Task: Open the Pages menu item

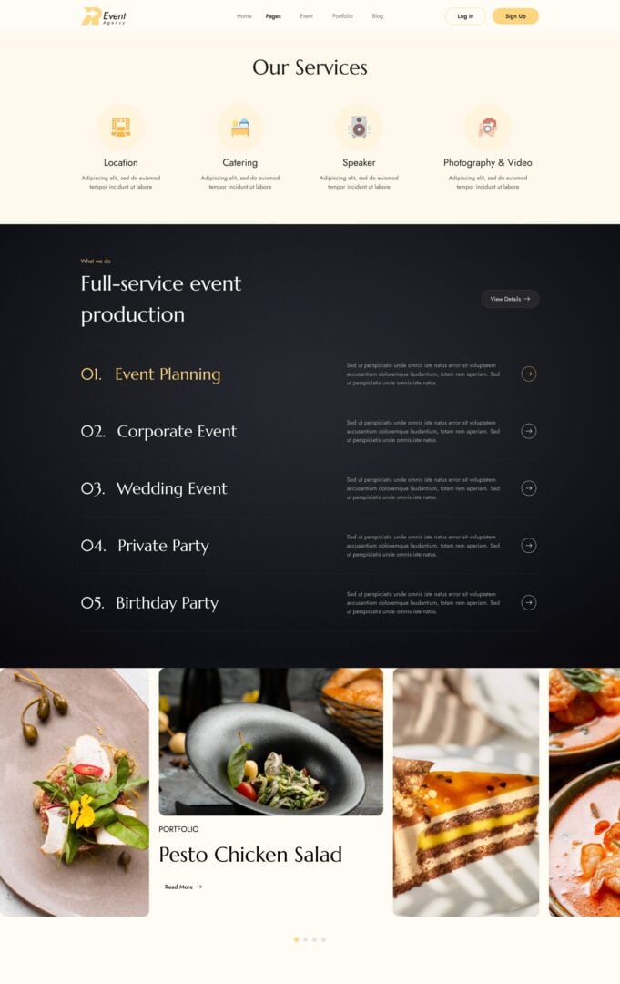Action: [273, 16]
